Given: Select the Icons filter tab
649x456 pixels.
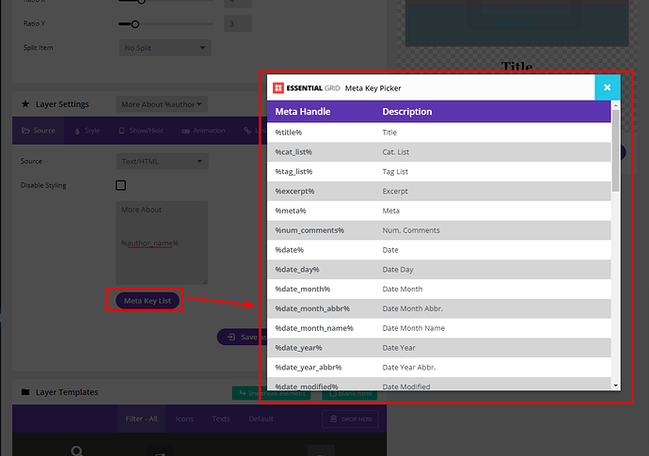Looking at the screenshot, I should (x=184, y=418).
